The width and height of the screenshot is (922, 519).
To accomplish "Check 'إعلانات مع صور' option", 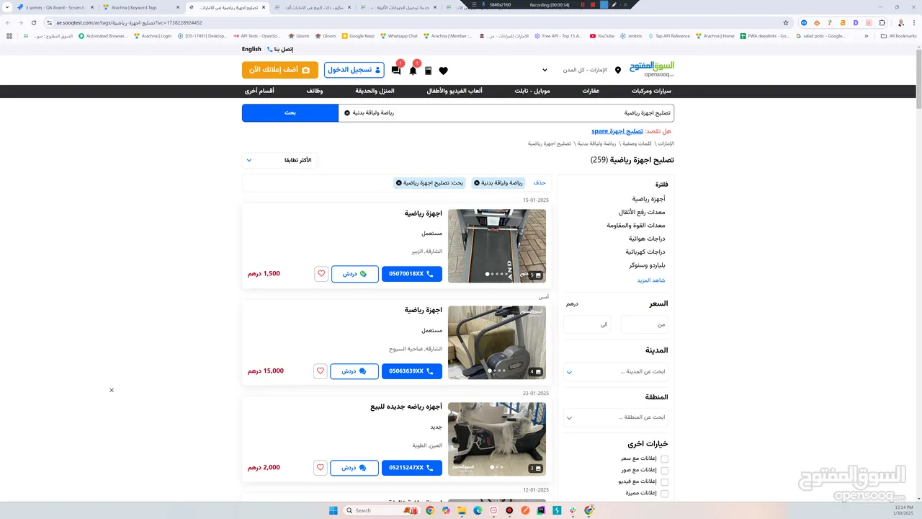I will (665, 471).
